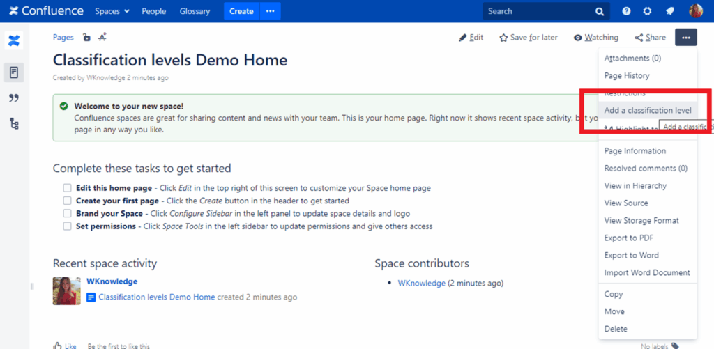Open the Pages icon in left sidebar
Image resolution: width=714 pixels, height=349 pixels.
point(14,72)
